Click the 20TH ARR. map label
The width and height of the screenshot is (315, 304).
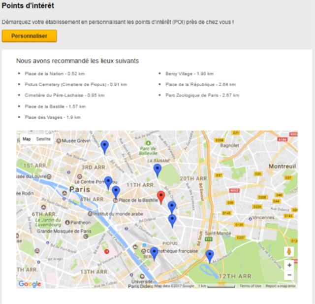[x=193, y=178]
